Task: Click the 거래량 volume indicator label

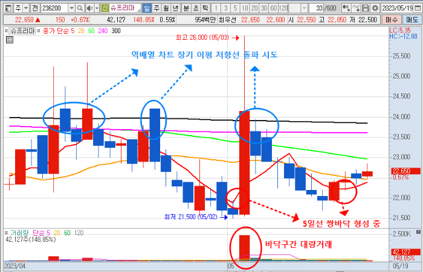Action: (x=19, y=233)
